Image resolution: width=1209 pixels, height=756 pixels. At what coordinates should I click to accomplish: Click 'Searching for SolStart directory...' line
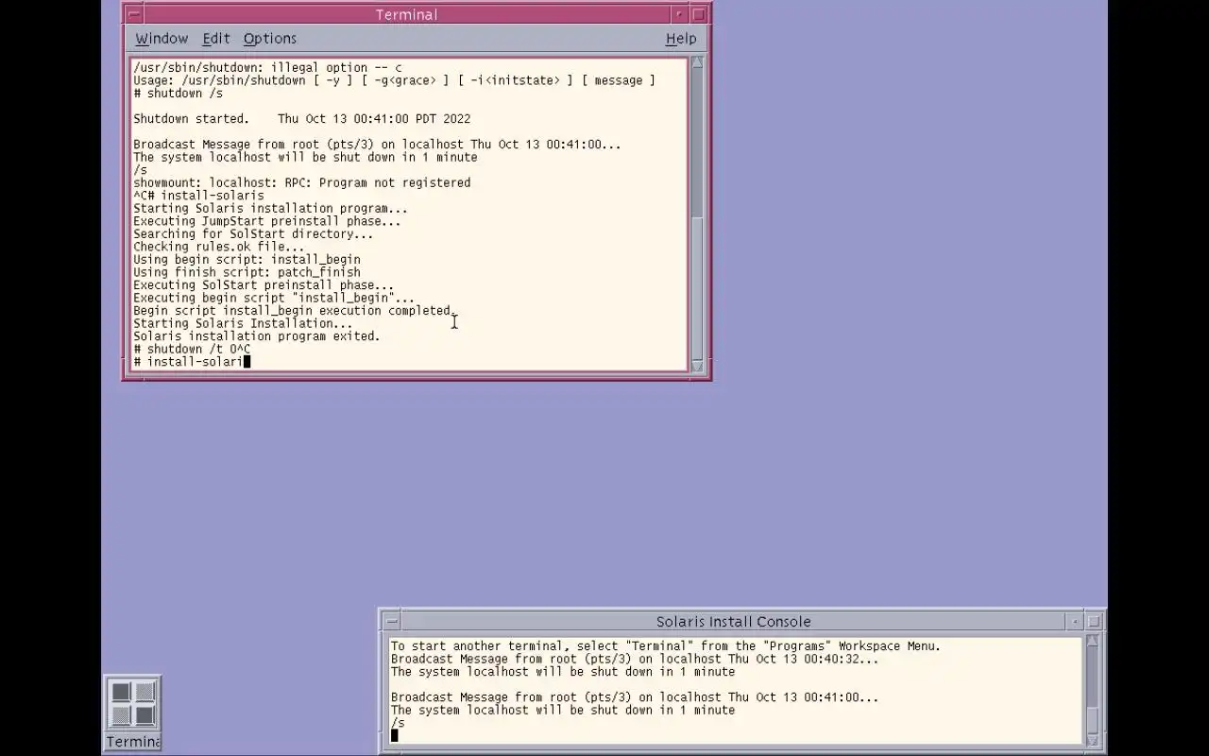tap(253, 233)
